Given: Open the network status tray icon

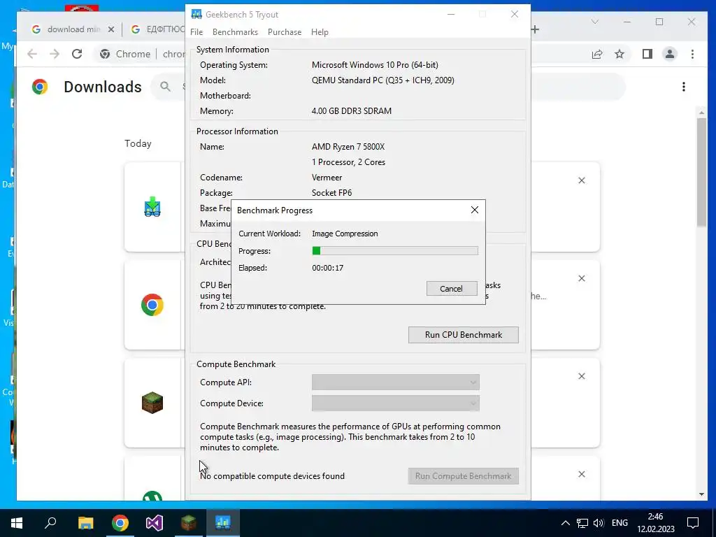Looking at the screenshot, I should pyautogui.click(x=582, y=523).
